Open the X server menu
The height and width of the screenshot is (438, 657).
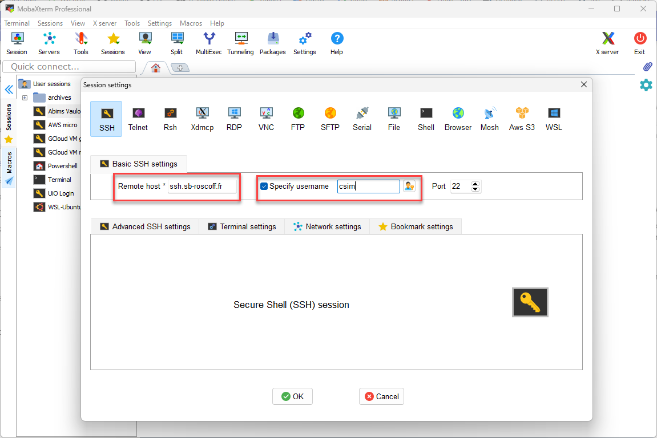(x=104, y=23)
